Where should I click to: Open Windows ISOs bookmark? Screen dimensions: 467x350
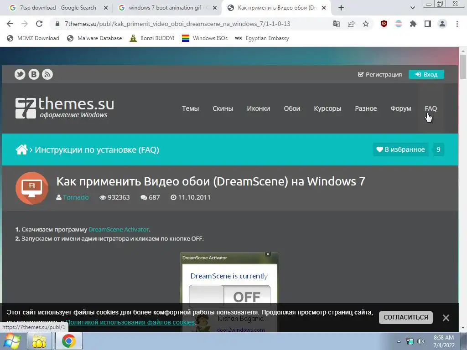(x=205, y=38)
